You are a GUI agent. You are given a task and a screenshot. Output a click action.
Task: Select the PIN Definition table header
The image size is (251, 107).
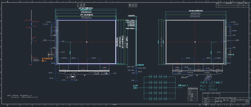193,88
